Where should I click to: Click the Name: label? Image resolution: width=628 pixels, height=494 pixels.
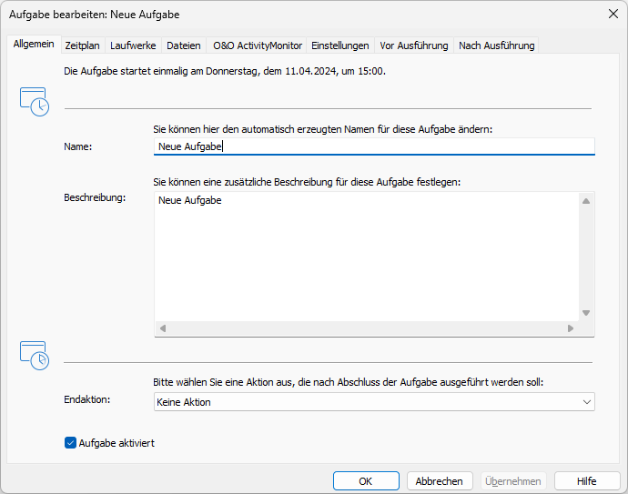click(x=78, y=146)
